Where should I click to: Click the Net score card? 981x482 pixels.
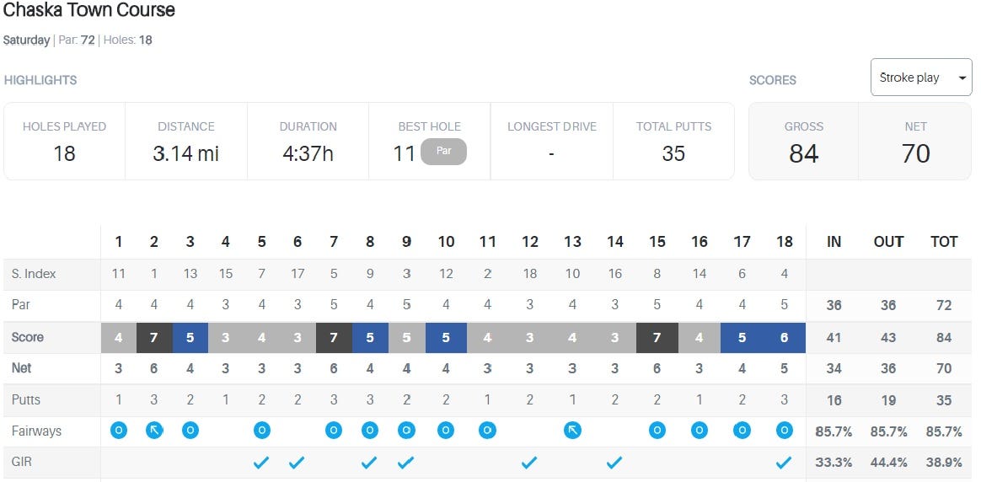(x=915, y=142)
